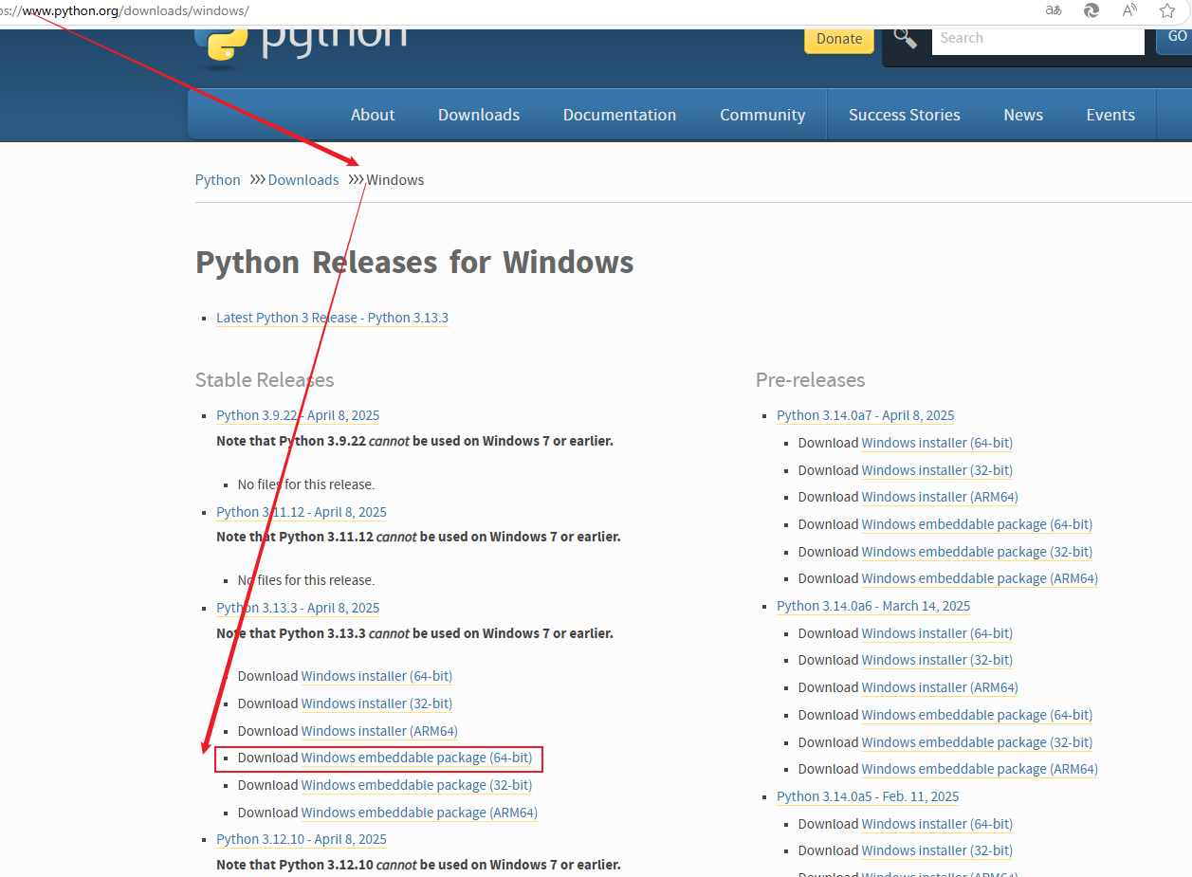Download 3.13.3 Windows installer (ARM64)
This screenshot has width=1192, height=877.
click(x=379, y=731)
